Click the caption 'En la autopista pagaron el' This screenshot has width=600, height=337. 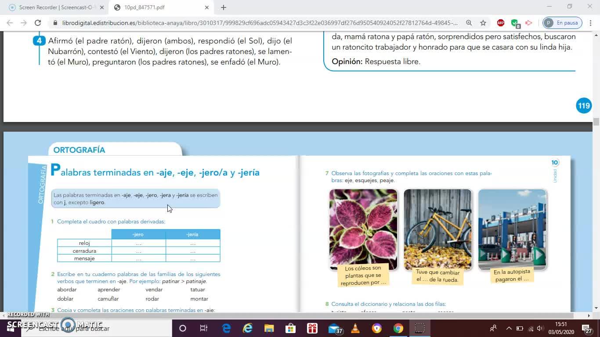point(512,275)
